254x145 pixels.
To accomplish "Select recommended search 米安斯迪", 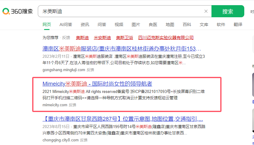I will (x=102, y=38).
